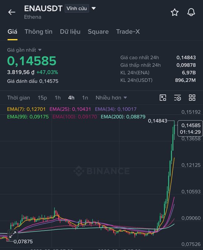The image size is (203, 250).
Task: Open price alerts bell icon
Action: click(191, 12)
